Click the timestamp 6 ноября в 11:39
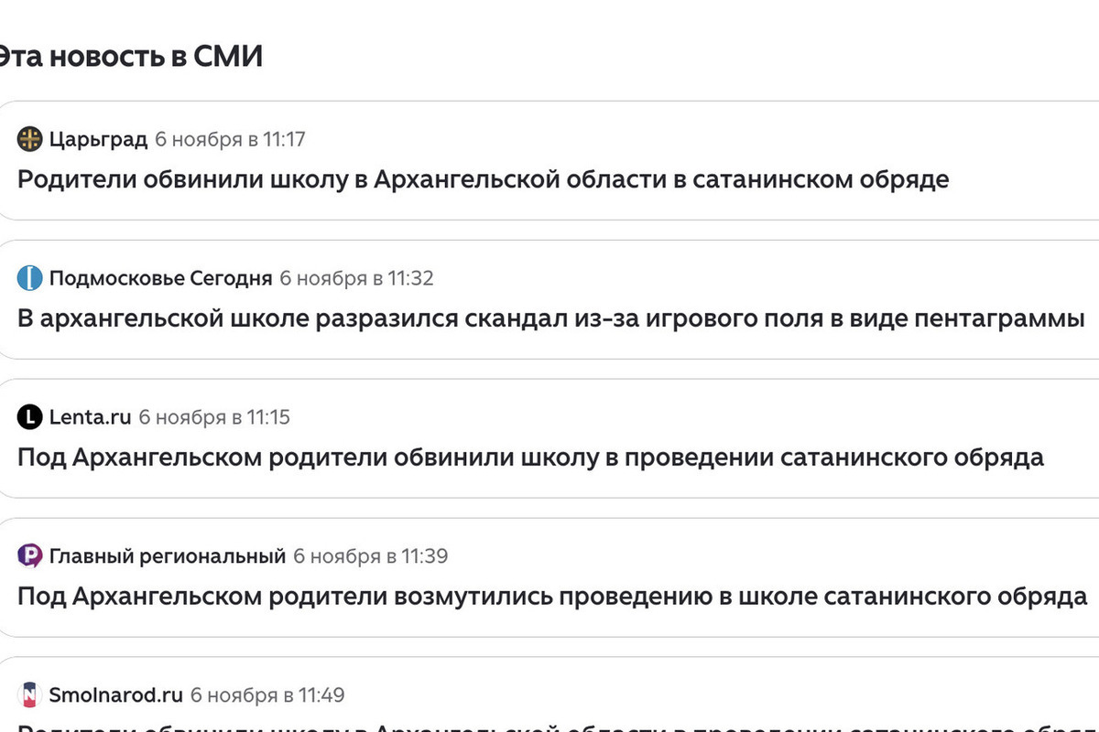The width and height of the screenshot is (1099, 732). [x=370, y=555]
